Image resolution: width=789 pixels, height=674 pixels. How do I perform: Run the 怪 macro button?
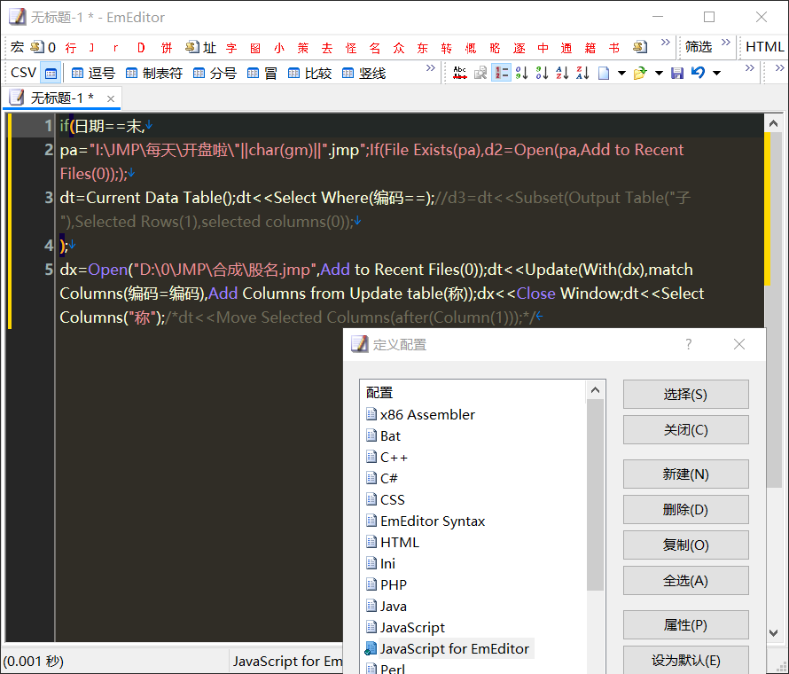[351, 48]
